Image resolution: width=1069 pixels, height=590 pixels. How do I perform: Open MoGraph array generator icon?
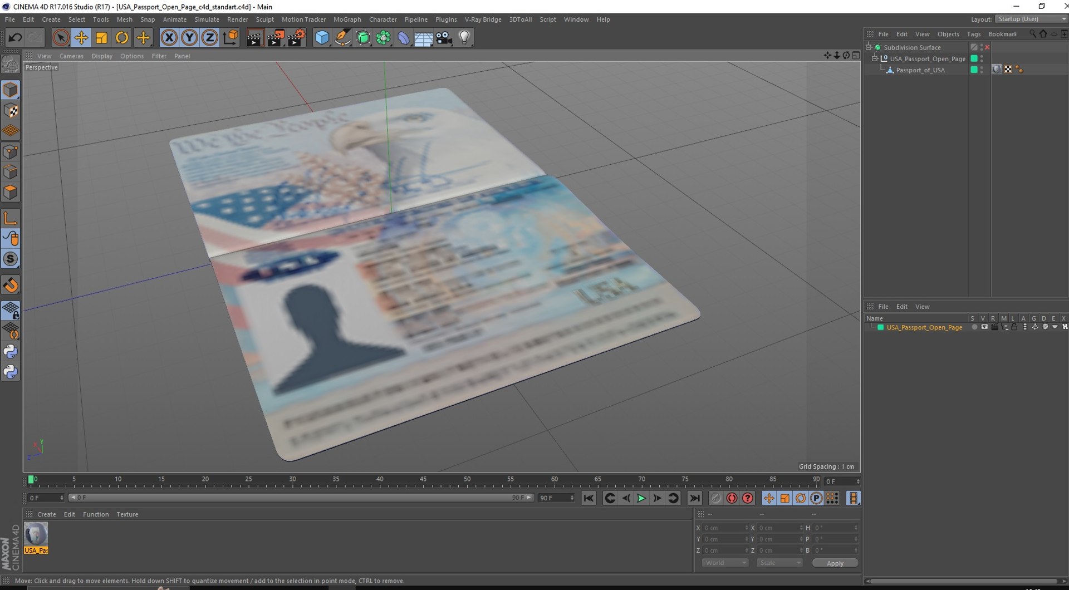384,38
